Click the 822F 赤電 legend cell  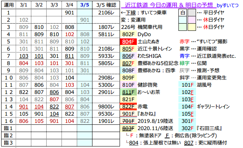click(x=128, y=107)
